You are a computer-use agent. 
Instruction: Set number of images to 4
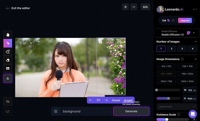tap(193, 49)
